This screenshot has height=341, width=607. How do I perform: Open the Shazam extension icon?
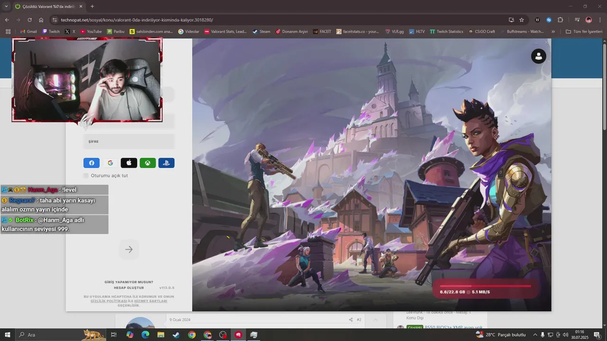pyautogui.click(x=549, y=20)
